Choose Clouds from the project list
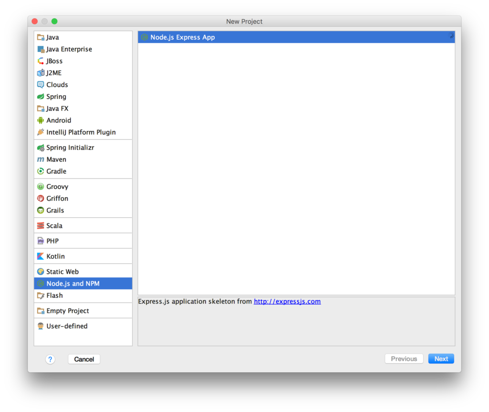The height and width of the screenshot is (412, 489). click(x=83, y=85)
